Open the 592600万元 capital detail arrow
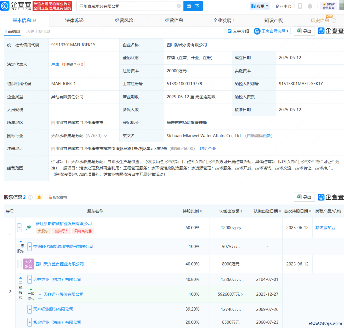 point(242,294)
